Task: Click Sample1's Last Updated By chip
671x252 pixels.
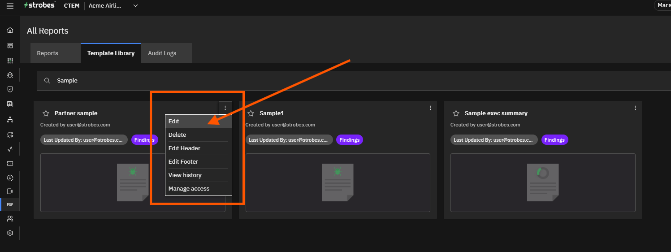Action: [x=289, y=140]
